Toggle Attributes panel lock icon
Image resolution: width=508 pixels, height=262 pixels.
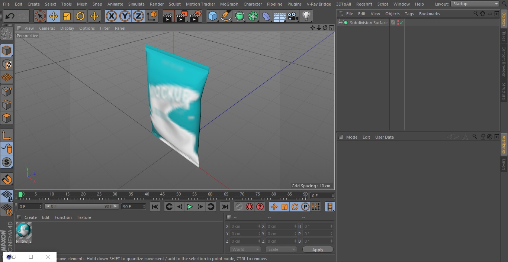(483, 137)
